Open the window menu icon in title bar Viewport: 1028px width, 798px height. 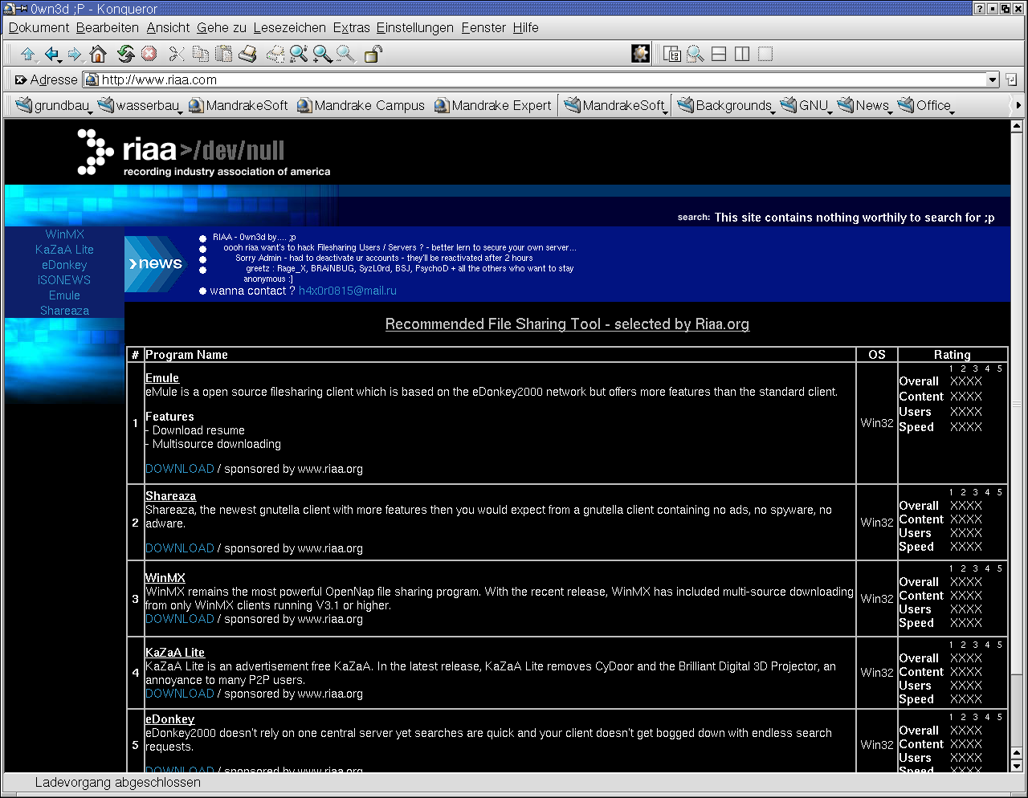[10, 9]
